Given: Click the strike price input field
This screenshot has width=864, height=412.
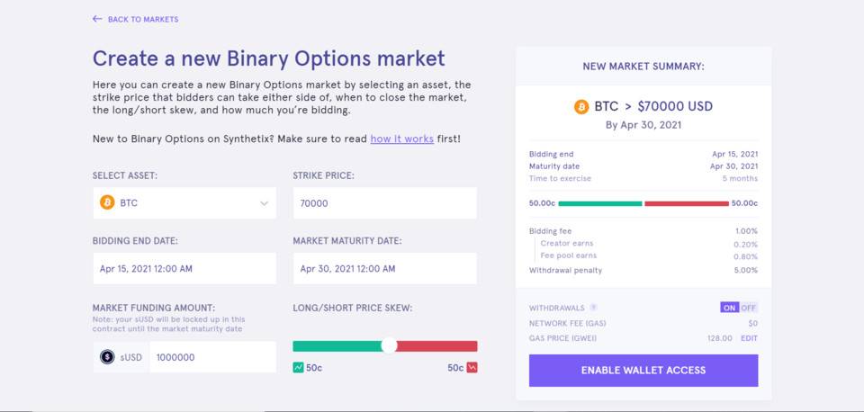Looking at the screenshot, I should (384, 202).
